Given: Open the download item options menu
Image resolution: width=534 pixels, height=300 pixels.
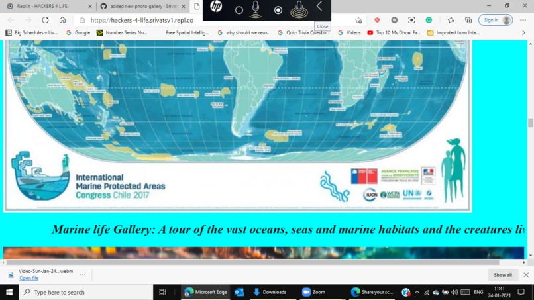Looking at the screenshot, I should click(x=83, y=274).
